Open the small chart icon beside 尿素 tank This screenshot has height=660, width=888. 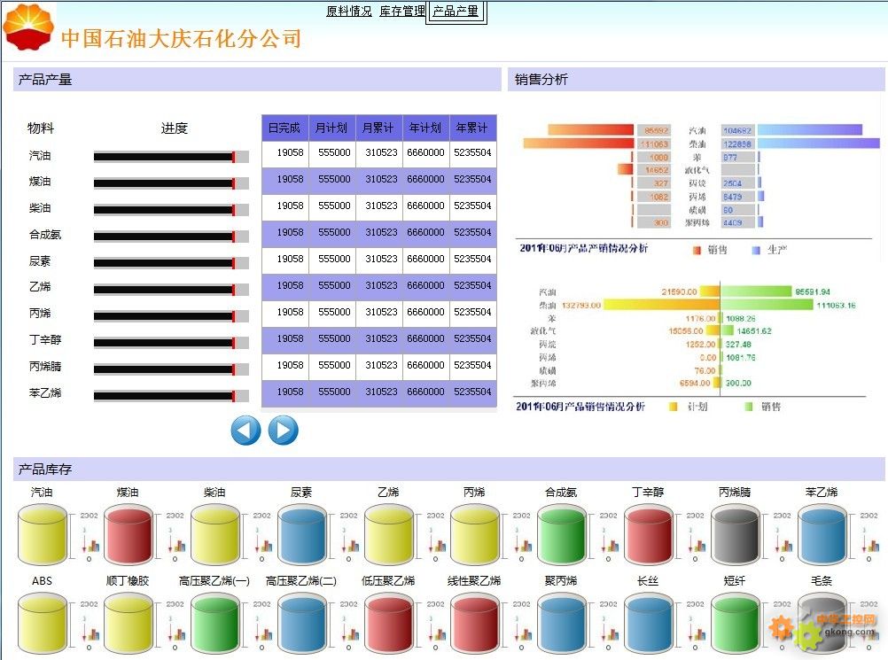[353, 545]
